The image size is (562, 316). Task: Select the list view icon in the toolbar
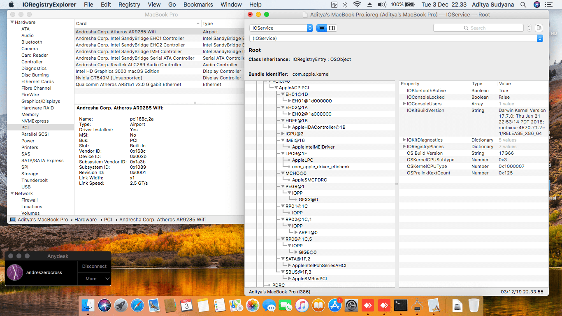pos(322,28)
